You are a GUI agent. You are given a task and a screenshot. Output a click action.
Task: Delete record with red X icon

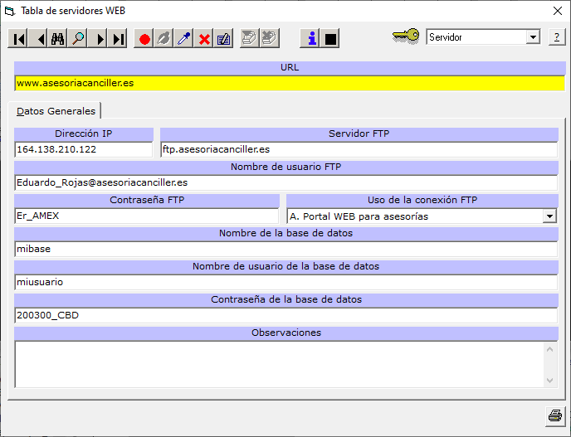(x=204, y=39)
